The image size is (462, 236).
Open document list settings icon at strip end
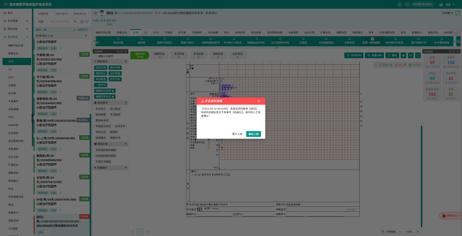tap(458, 41)
